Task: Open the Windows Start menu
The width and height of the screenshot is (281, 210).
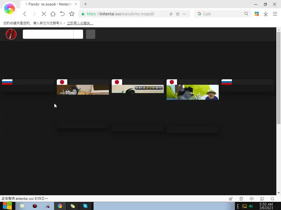Action: (x=7, y=206)
